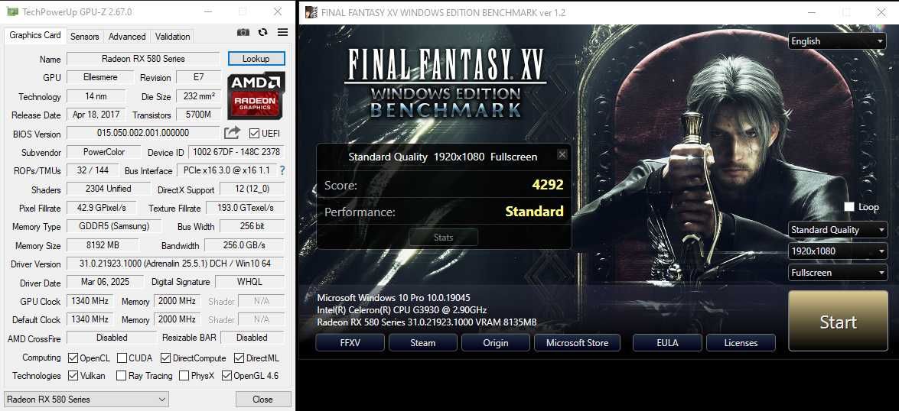Click the Stats button

coord(443,237)
